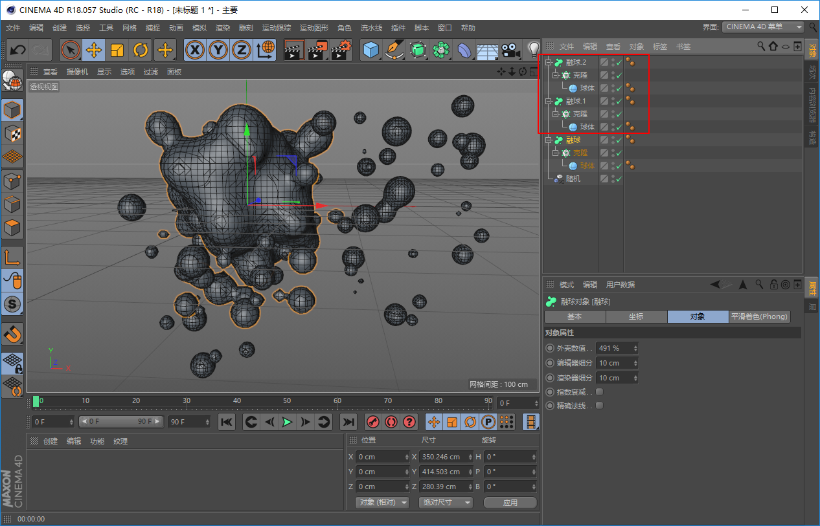Toggle the Y axis lock
Screen dimensions: 820x526
(218, 50)
